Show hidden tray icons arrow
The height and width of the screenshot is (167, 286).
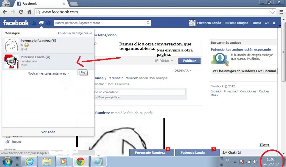pos(235,162)
